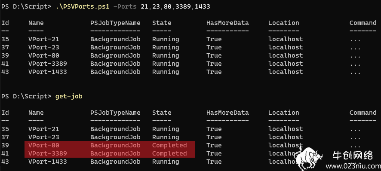
Task: Click the bull logo watermark
Action: (x=308, y=158)
